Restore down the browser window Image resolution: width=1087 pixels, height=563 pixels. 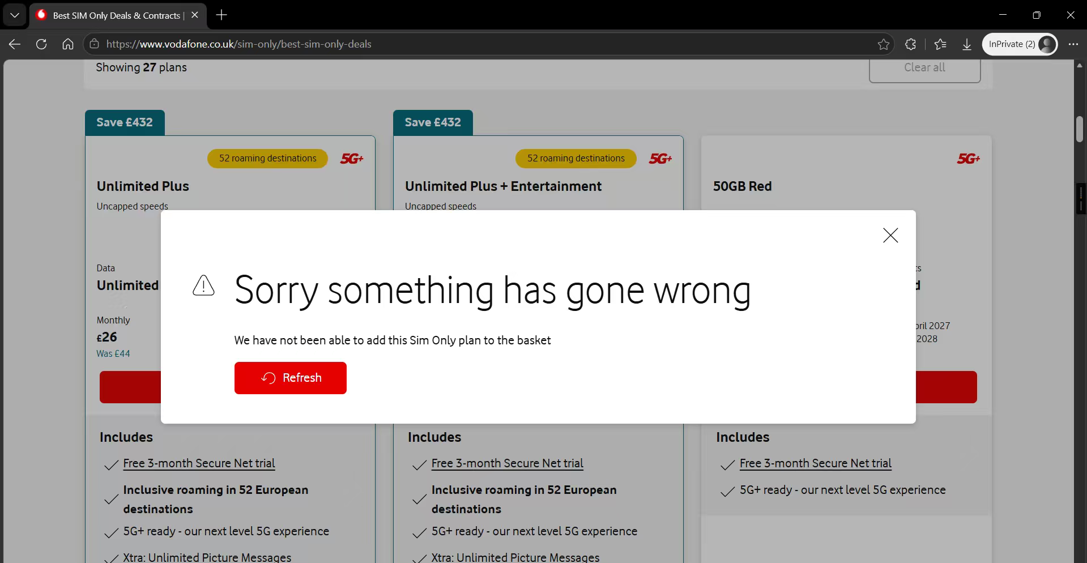1037,15
